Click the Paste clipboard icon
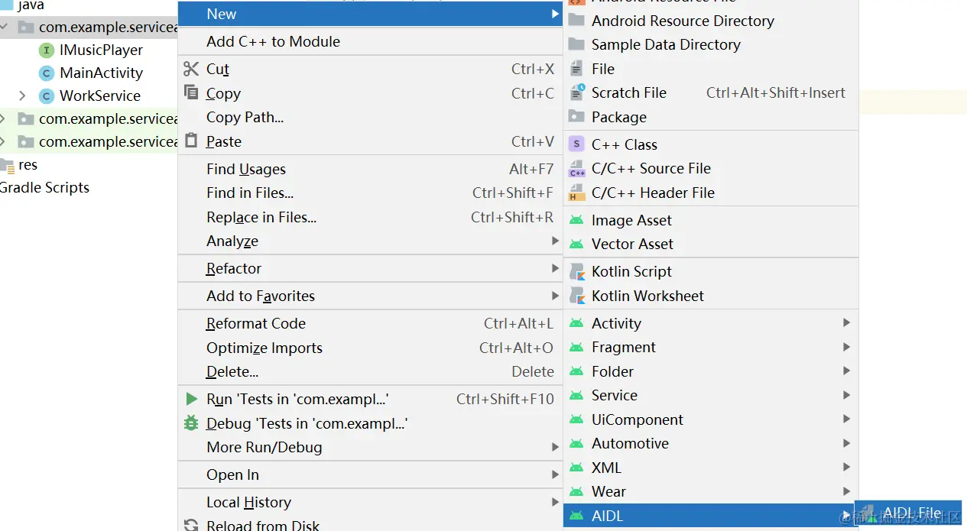This screenshot has height=531, width=967. (191, 141)
